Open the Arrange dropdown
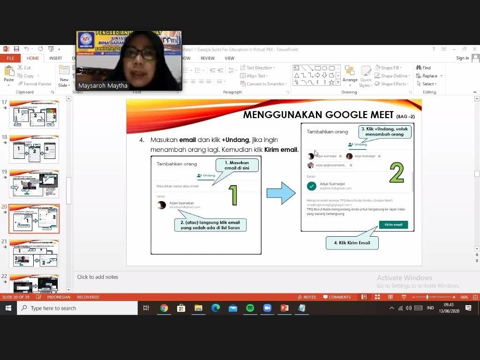The image size is (480, 360). 350,75
